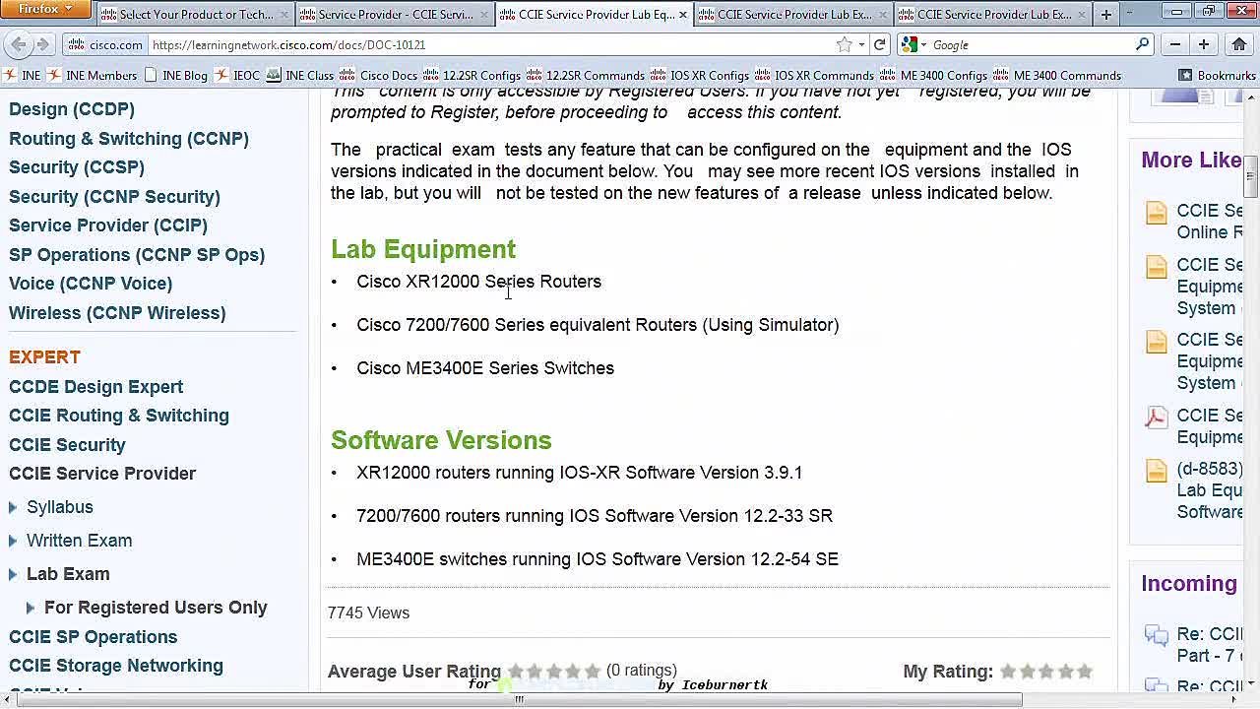The image size is (1260, 709).
Task: Reload the current page
Action: pyautogui.click(x=880, y=44)
